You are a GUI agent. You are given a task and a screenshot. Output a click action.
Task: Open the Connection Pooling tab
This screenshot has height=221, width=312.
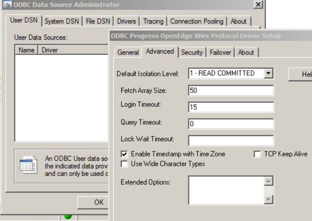[197, 21]
